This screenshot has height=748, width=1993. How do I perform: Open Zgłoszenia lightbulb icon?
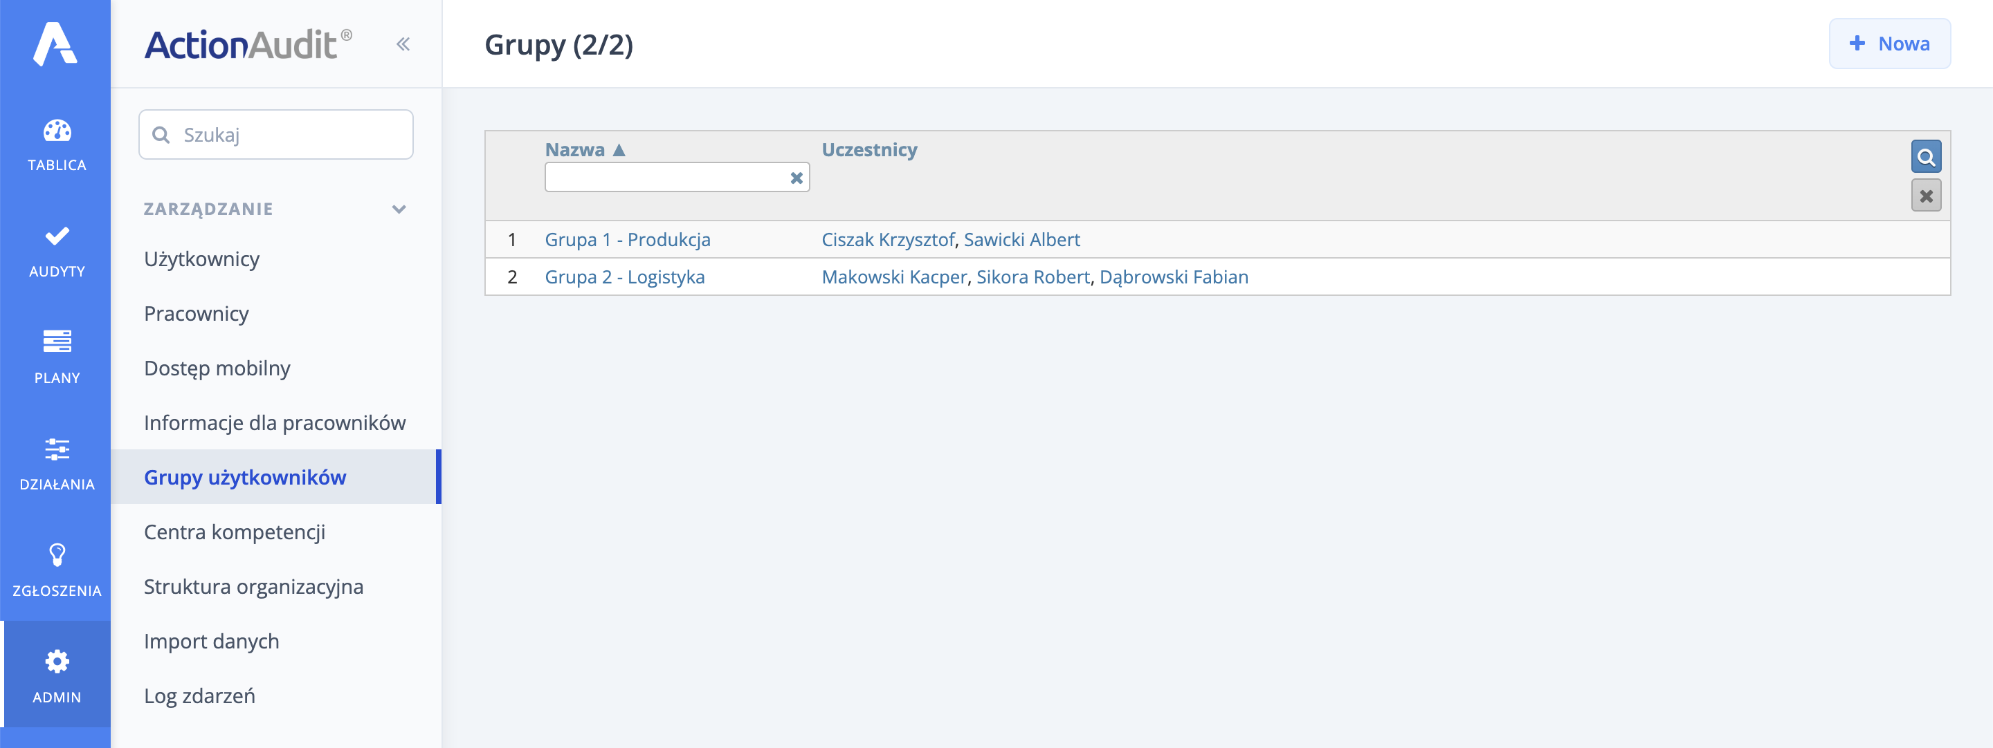point(57,555)
